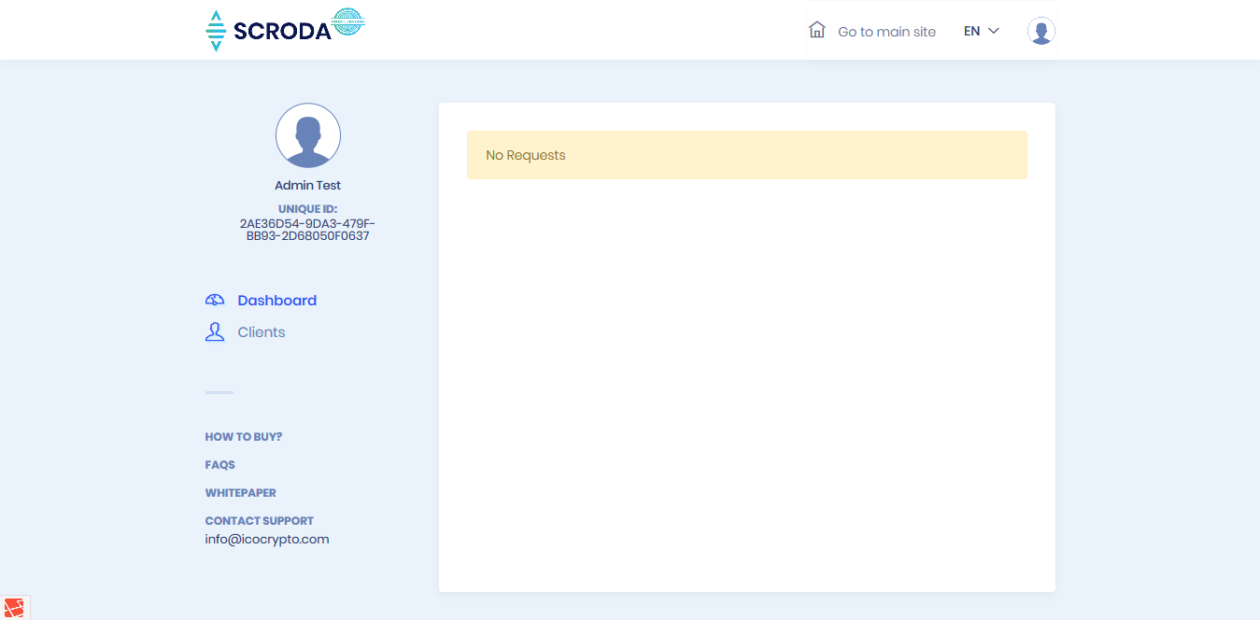Follow the Go to main site link
Image resolution: width=1260 pixels, height=620 pixels.
(886, 32)
